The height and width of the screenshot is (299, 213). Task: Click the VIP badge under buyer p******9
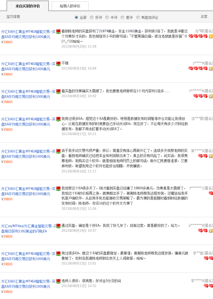pyautogui.click(x=211, y=231)
